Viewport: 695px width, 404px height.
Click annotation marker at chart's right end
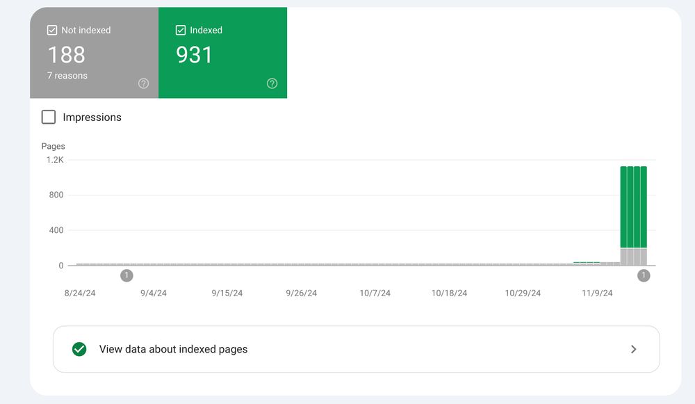[644, 275]
